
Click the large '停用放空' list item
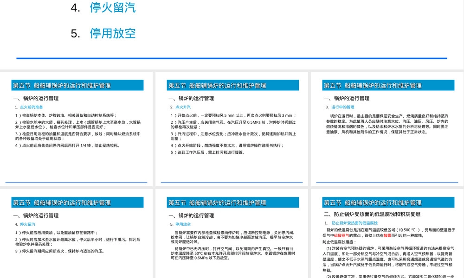click(112, 33)
